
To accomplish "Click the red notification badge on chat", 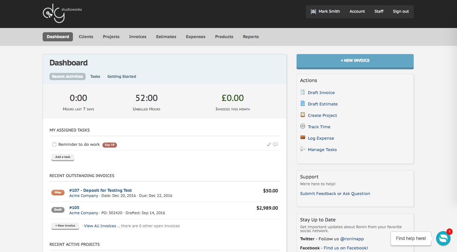I will point(450,232).
